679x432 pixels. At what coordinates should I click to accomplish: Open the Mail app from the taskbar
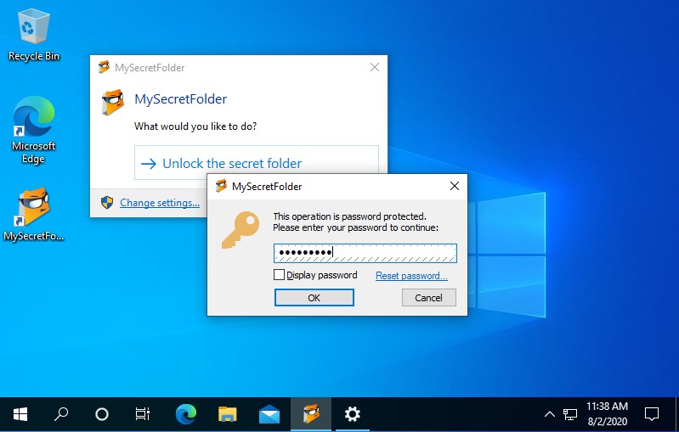coord(269,414)
